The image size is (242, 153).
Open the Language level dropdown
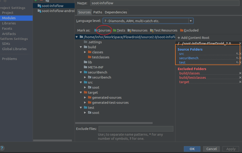191,21
